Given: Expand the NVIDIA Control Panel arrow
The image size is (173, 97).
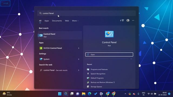Looking at the screenshot, I should click(79, 48).
